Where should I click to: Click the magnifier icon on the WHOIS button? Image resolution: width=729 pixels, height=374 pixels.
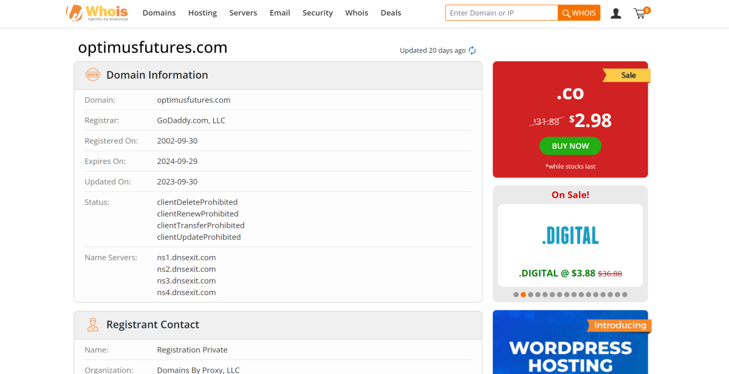pos(565,12)
